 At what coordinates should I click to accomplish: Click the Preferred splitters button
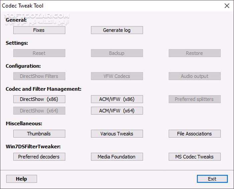[195, 99]
